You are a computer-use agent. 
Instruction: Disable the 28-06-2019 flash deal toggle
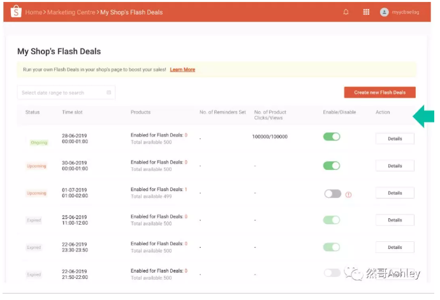click(x=332, y=137)
